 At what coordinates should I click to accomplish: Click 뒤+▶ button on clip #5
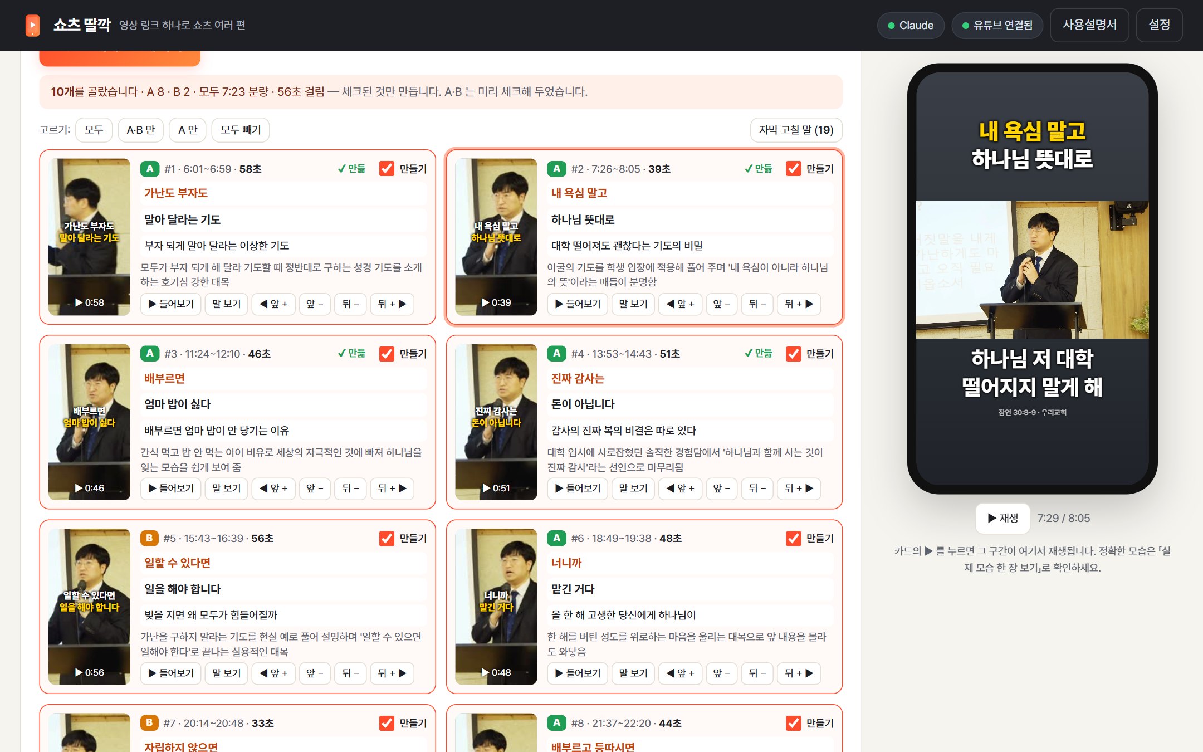click(392, 673)
